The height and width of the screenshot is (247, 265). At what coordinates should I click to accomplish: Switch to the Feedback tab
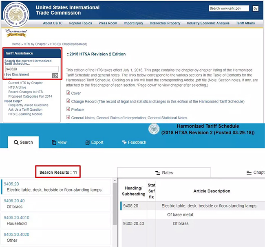[134, 142]
